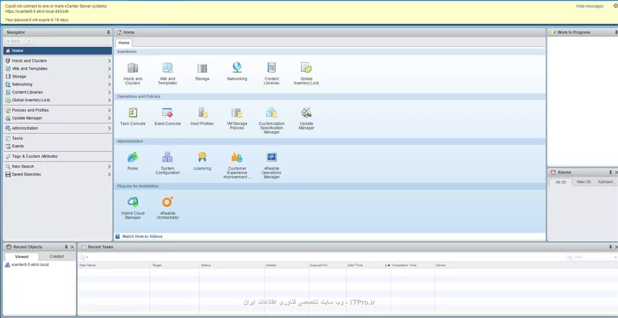Open Events in Navigator
The height and width of the screenshot is (318, 618).
[57, 146]
